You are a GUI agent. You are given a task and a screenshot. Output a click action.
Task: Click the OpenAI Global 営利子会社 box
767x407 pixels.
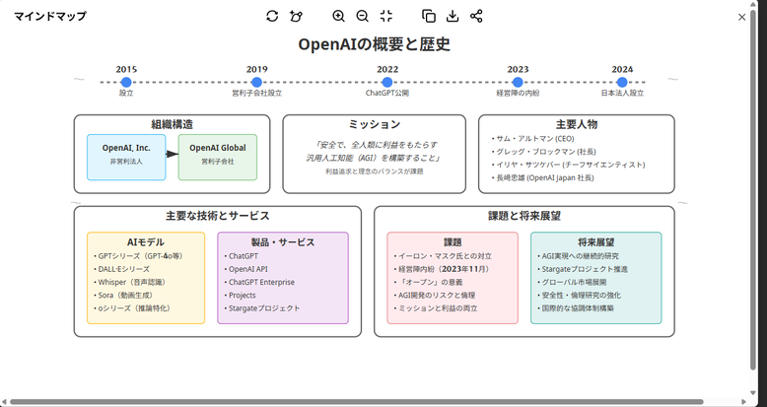click(x=218, y=157)
